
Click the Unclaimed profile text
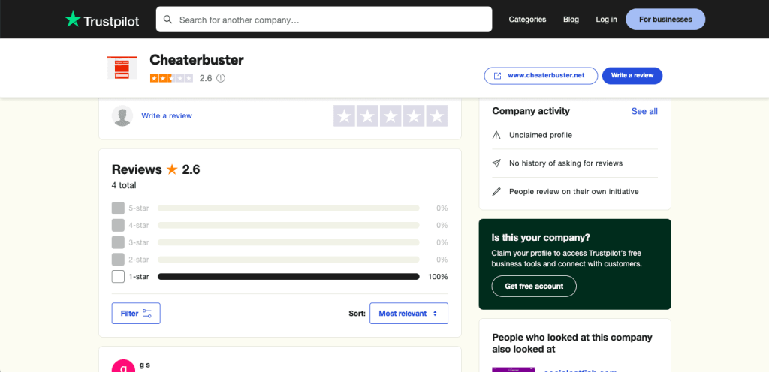pyautogui.click(x=541, y=135)
